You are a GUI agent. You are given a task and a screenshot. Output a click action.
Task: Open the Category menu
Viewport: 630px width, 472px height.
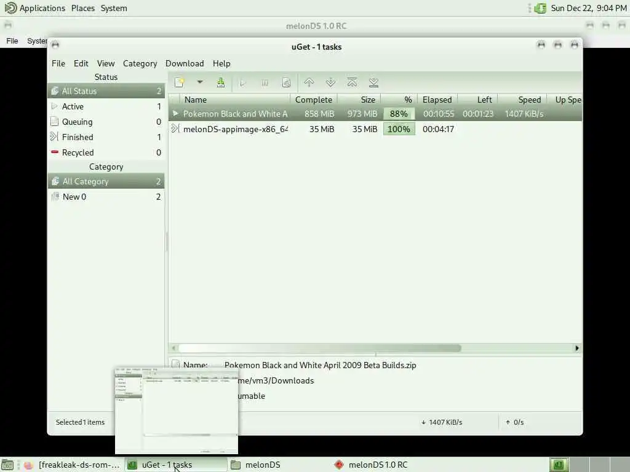pyautogui.click(x=140, y=63)
